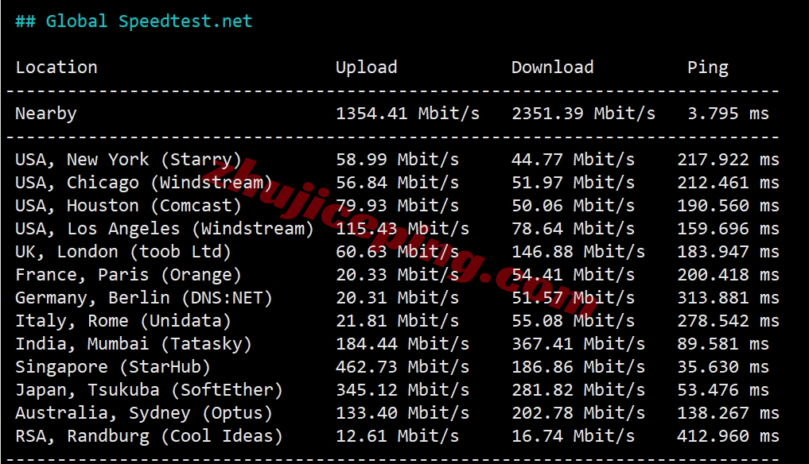809x464 pixels.
Task: Click the "USA, Chicago (Windstream)" location text
Action: point(143,183)
